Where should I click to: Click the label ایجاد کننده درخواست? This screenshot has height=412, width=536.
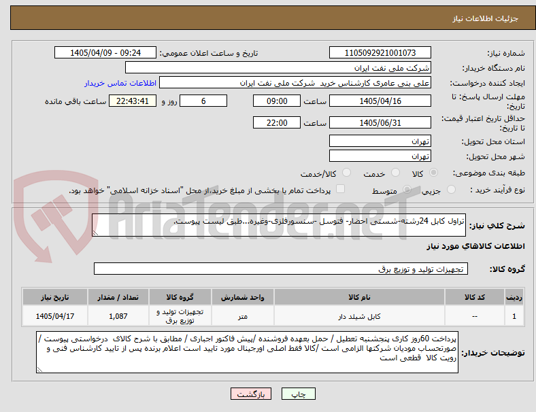click(x=488, y=84)
